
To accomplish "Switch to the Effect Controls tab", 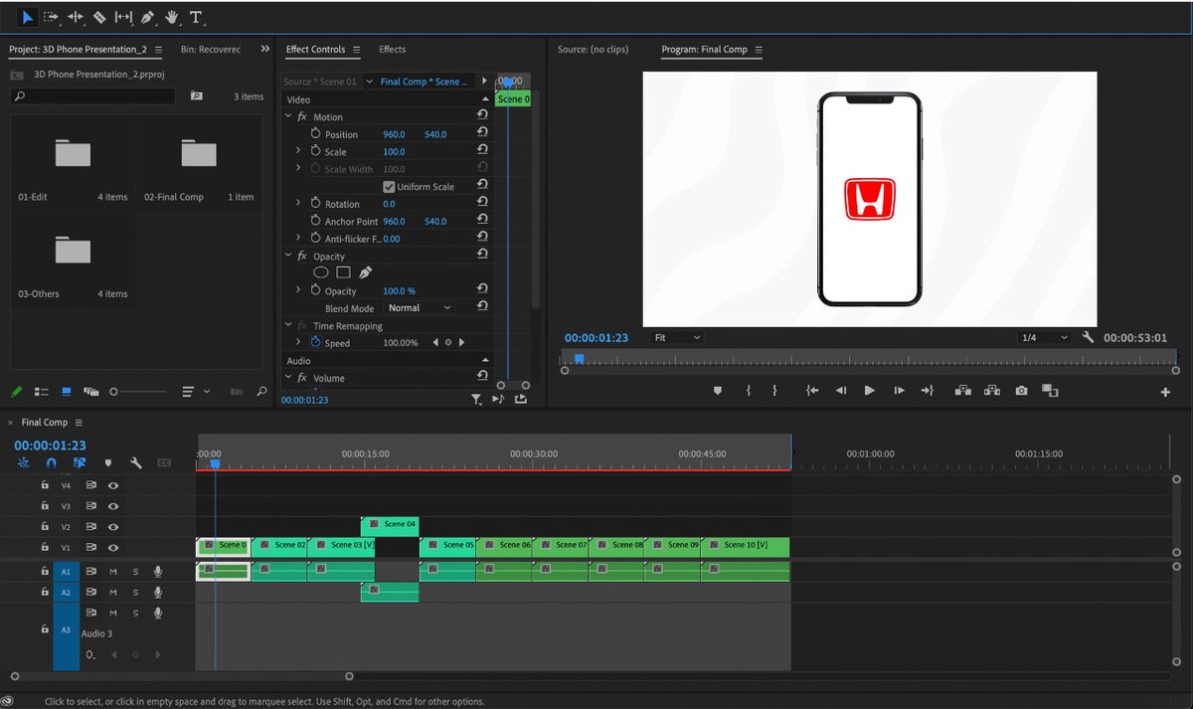I will [315, 49].
